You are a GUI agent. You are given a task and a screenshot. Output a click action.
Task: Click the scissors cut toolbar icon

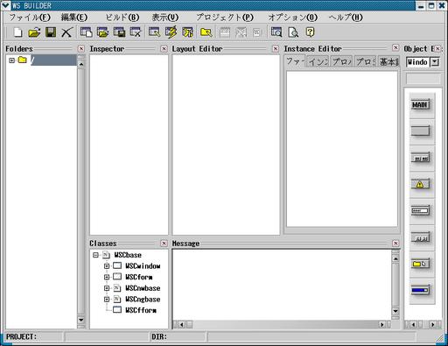click(x=66, y=32)
